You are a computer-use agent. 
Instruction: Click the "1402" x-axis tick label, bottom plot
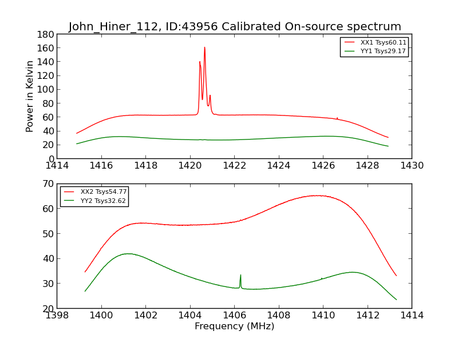[146, 315]
